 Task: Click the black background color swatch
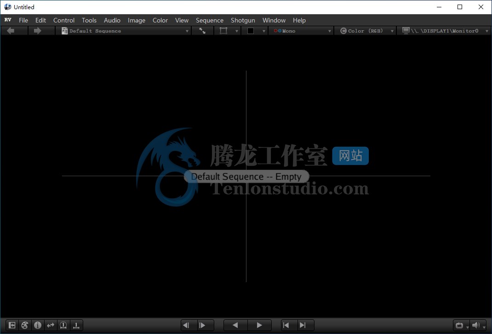(251, 31)
